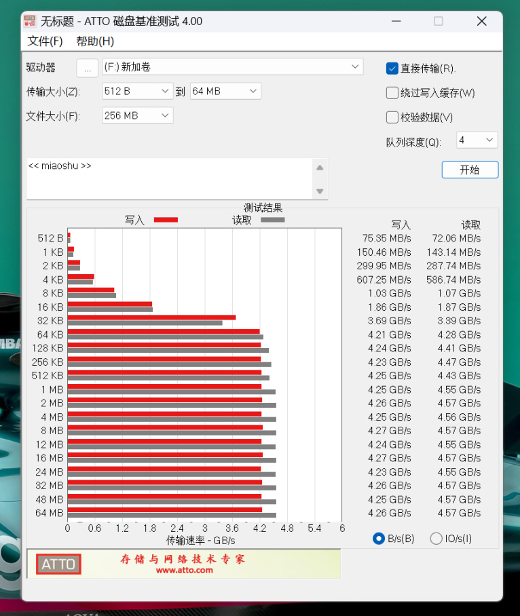Viewport: 520px width, 616px height.
Task: Click the 512 B row label in the chart
Action: (51, 239)
